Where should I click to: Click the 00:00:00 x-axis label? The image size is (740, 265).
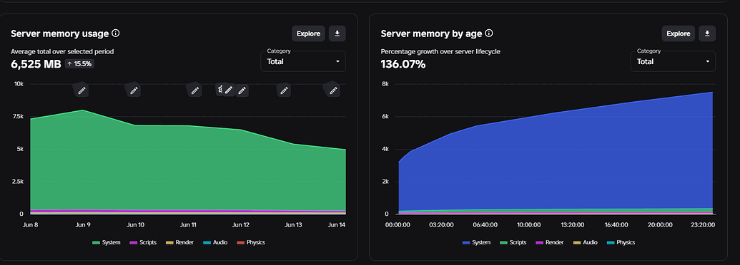point(398,224)
